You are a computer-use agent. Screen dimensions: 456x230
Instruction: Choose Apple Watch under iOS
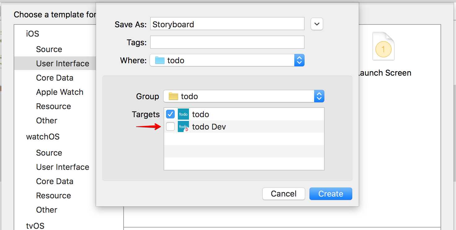click(x=59, y=92)
